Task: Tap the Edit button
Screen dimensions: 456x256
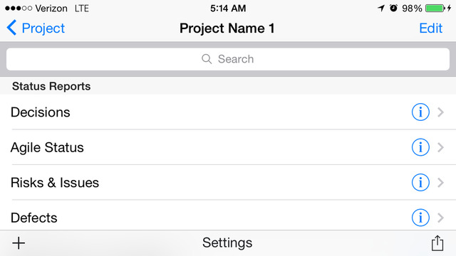Action: tap(430, 28)
